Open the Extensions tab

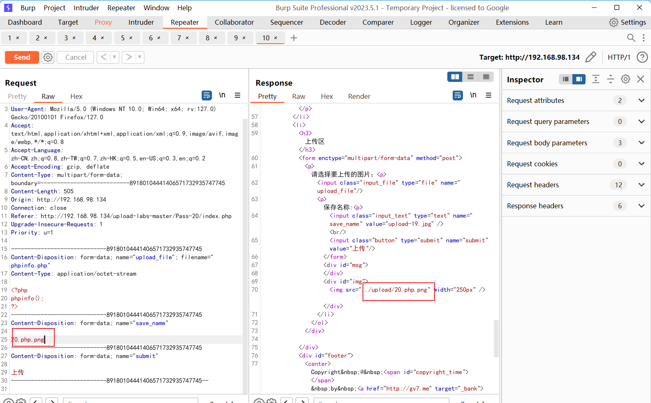pos(512,22)
